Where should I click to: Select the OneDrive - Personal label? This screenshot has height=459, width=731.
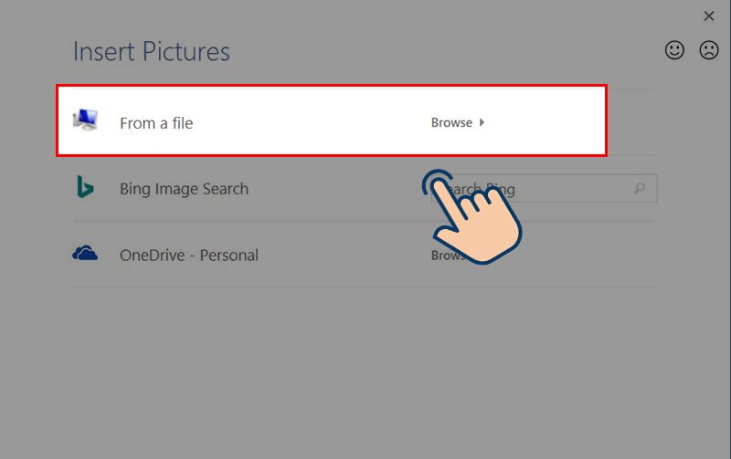point(189,256)
